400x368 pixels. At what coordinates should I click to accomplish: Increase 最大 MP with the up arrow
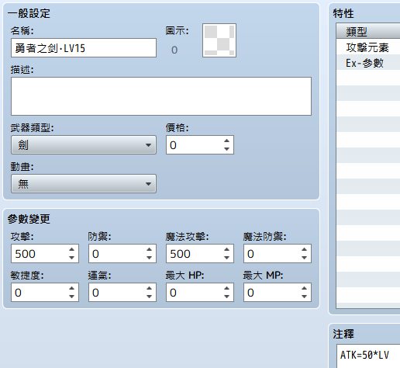pos(304,288)
